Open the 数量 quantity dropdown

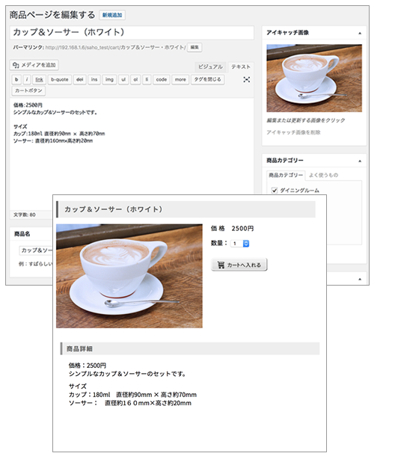click(239, 244)
